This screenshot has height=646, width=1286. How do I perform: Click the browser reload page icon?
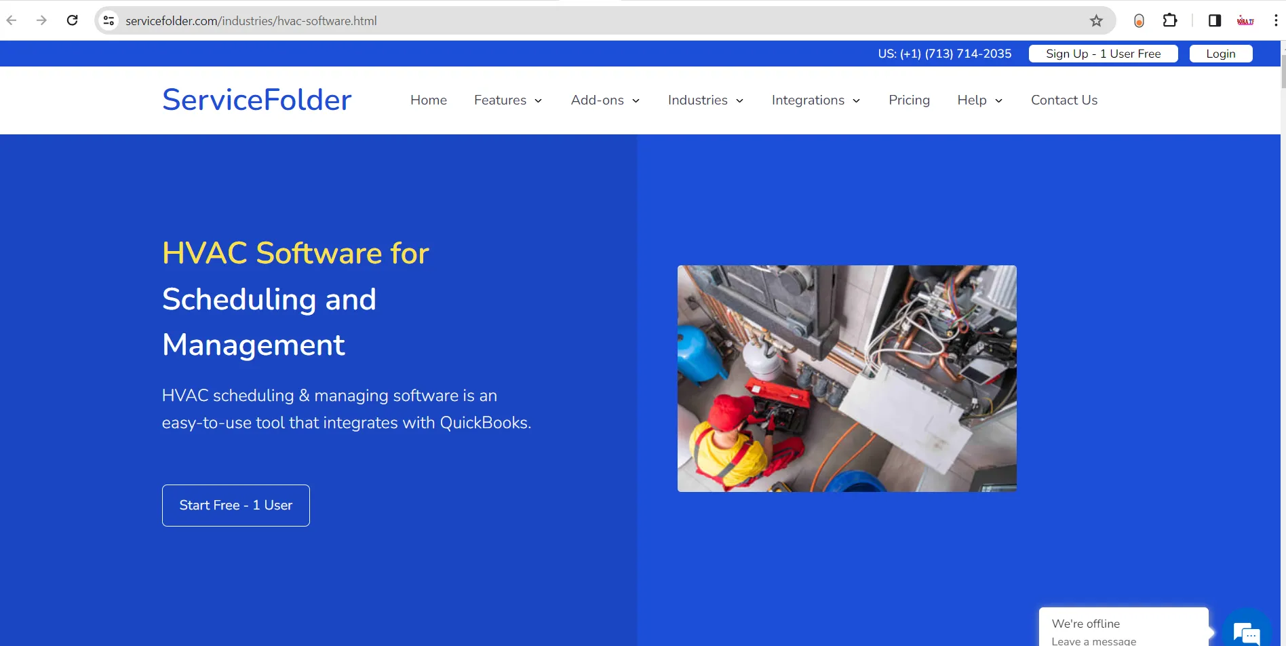tap(72, 20)
